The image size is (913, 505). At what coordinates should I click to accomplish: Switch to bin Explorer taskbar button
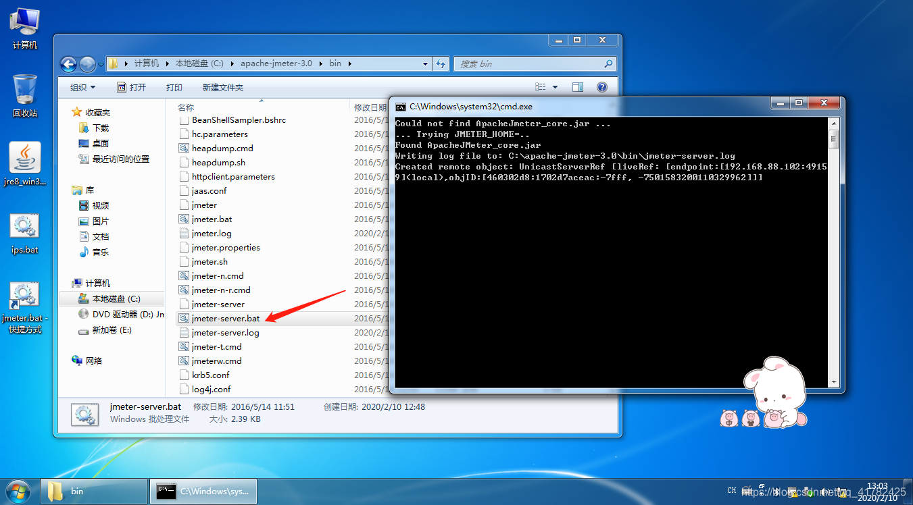(93, 491)
